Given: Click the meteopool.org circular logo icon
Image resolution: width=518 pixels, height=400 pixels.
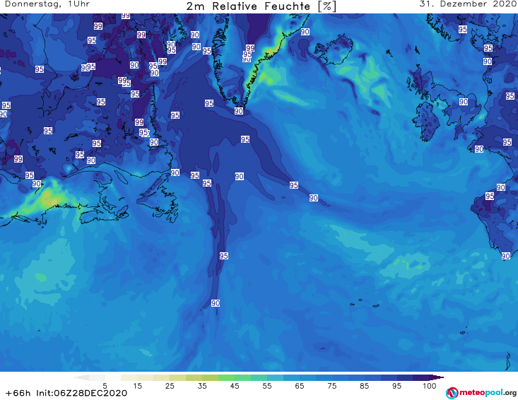Looking at the screenshot, I should [x=452, y=393].
